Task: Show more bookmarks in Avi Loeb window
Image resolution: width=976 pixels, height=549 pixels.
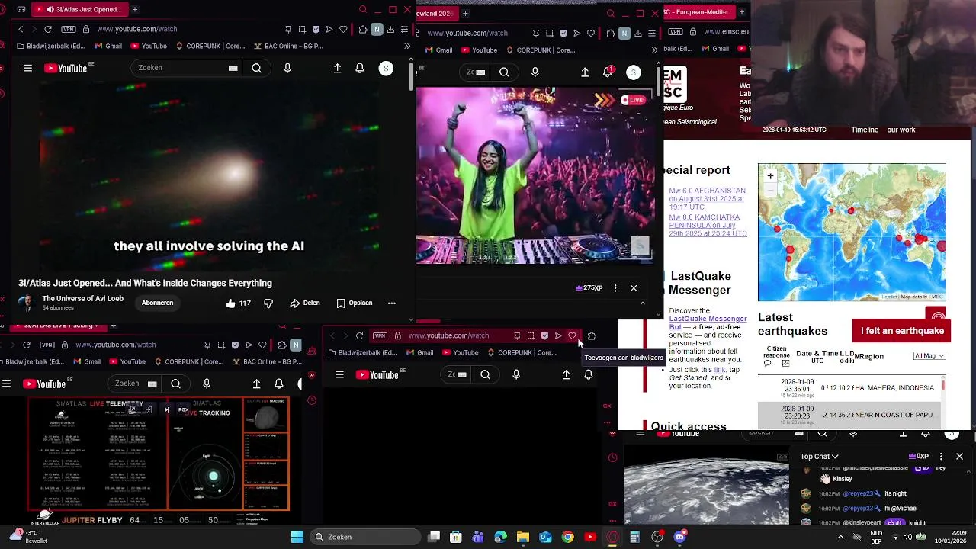Action: [406, 46]
